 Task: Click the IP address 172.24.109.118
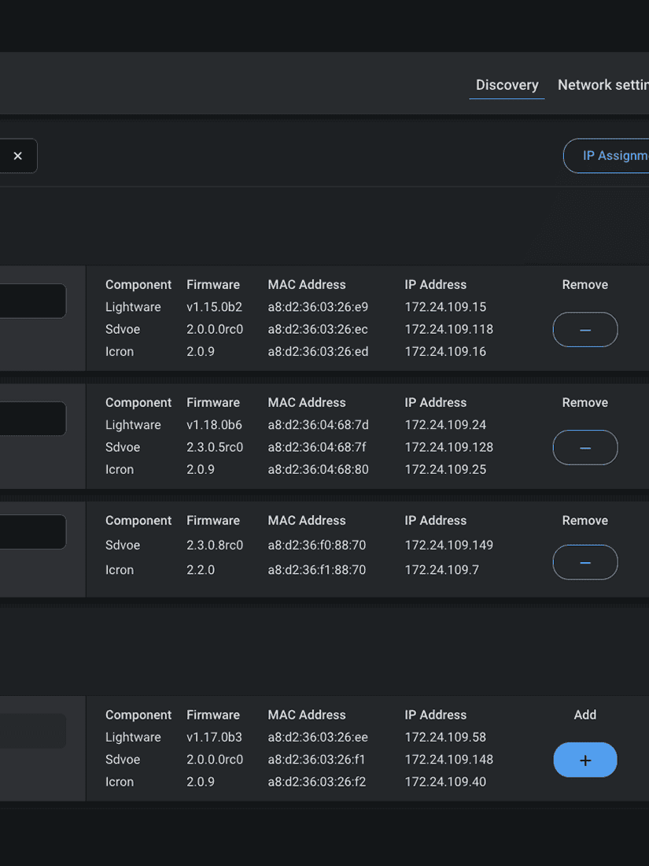[448, 329]
